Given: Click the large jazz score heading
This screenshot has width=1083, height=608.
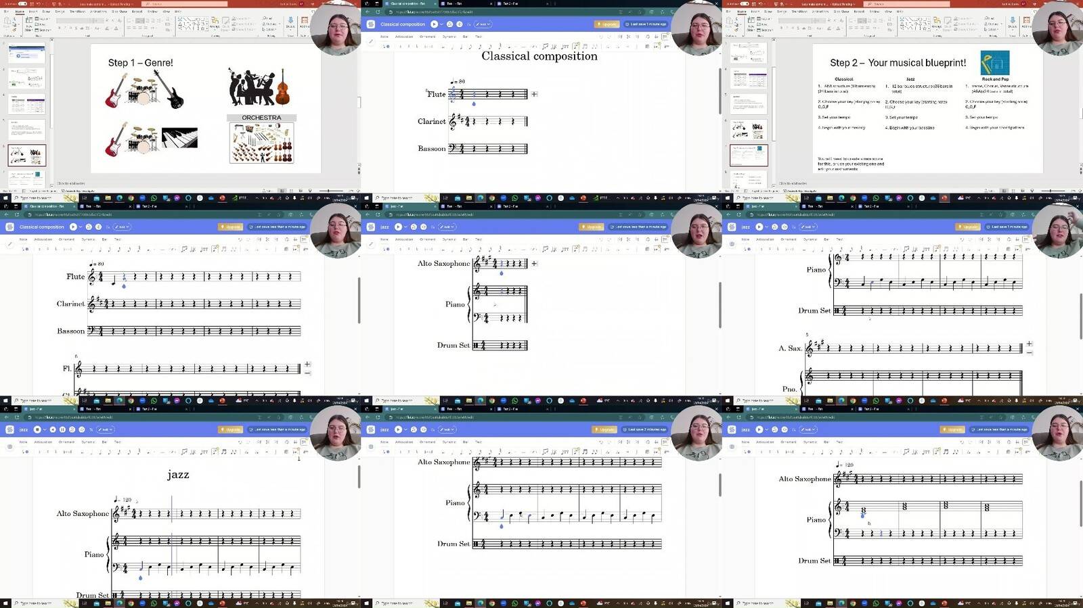Looking at the screenshot, I should tap(179, 475).
